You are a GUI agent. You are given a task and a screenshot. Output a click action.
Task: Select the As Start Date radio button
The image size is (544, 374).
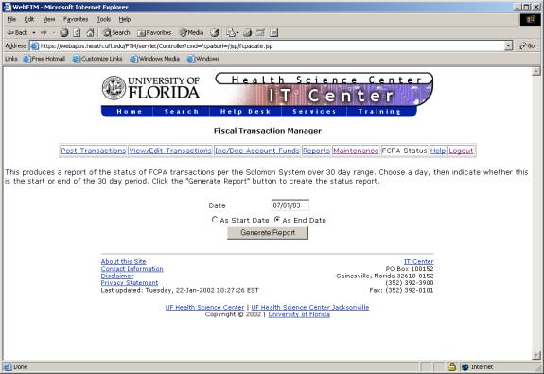[215, 220]
